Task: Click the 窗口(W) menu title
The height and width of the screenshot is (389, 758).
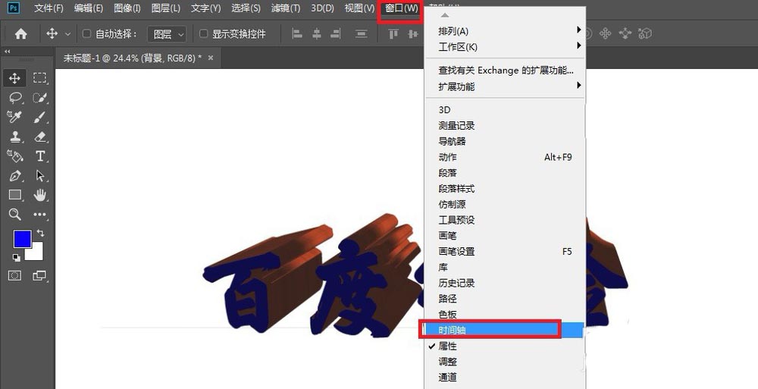Action: click(401, 8)
